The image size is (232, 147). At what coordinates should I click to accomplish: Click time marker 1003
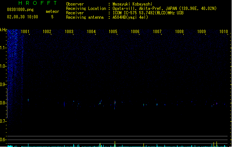(x=69, y=32)
